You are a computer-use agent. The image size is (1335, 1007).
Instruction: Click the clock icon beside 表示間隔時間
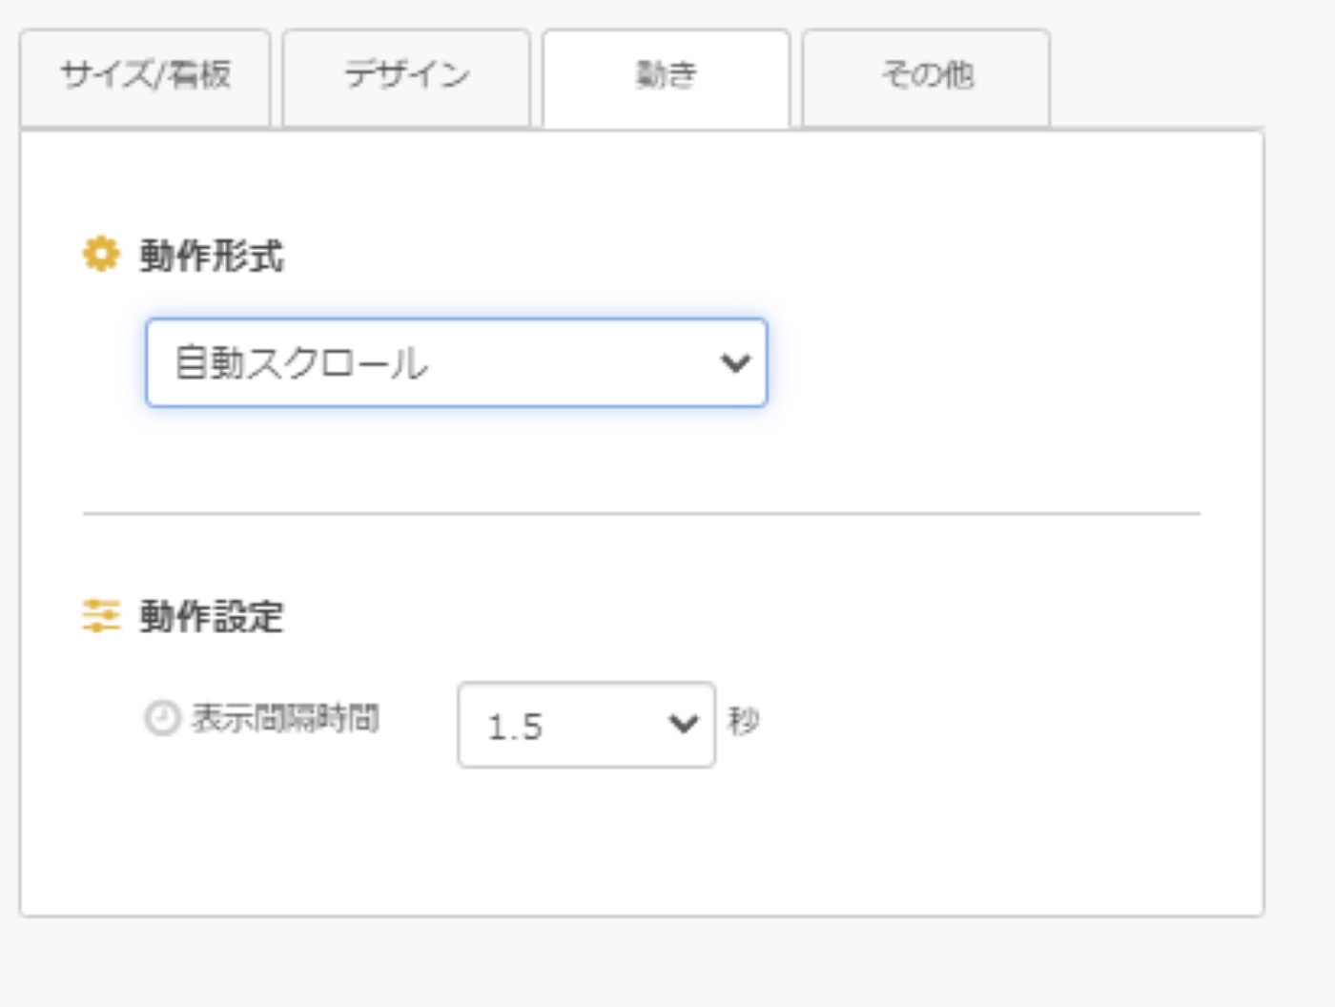tap(162, 718)
